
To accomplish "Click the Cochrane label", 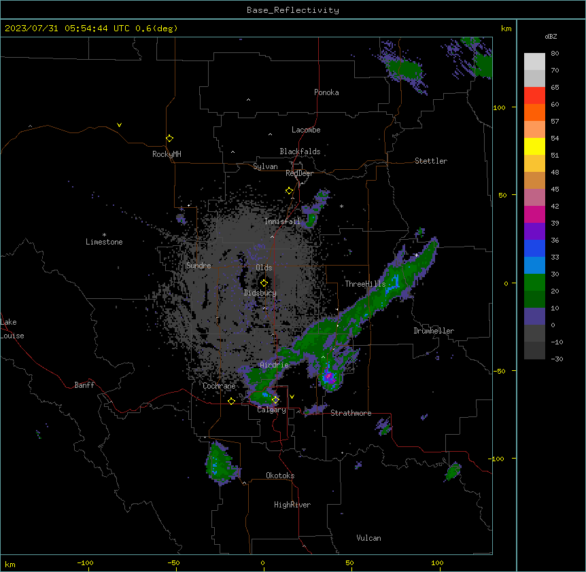I will 219,386.
